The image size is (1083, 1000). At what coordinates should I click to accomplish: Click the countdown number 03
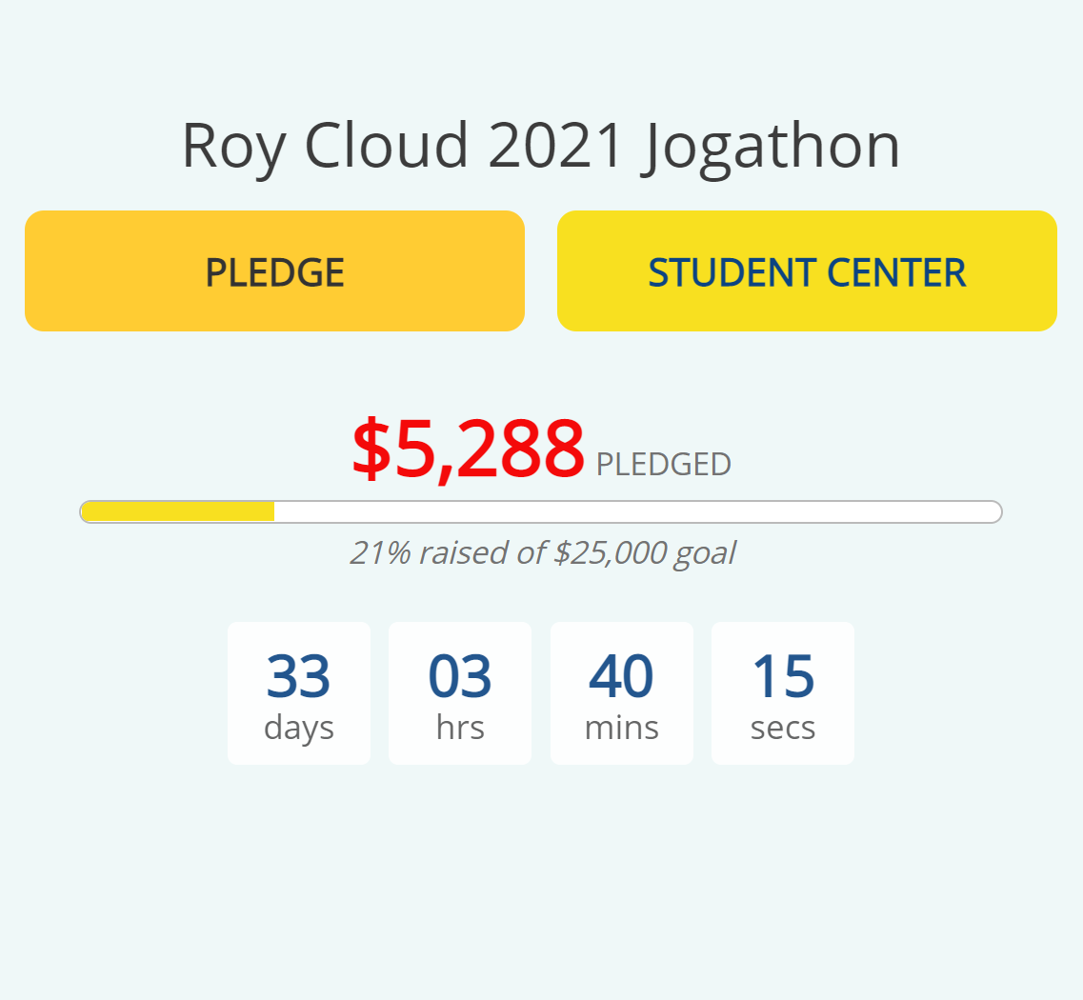460,676
